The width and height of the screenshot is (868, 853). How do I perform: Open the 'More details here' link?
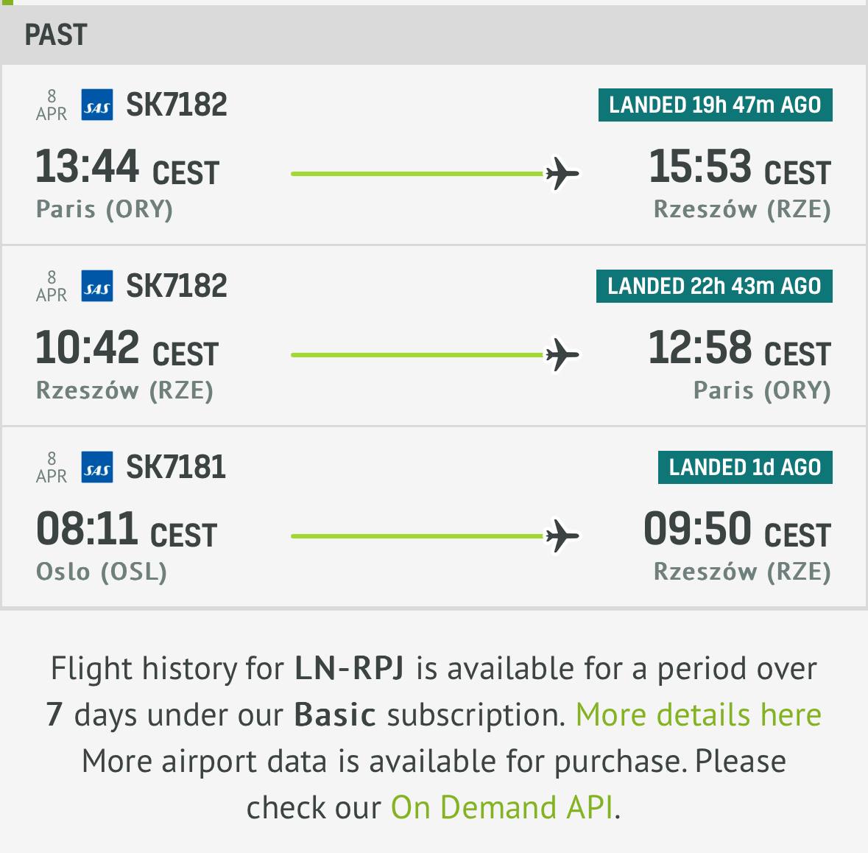point(698,715)
